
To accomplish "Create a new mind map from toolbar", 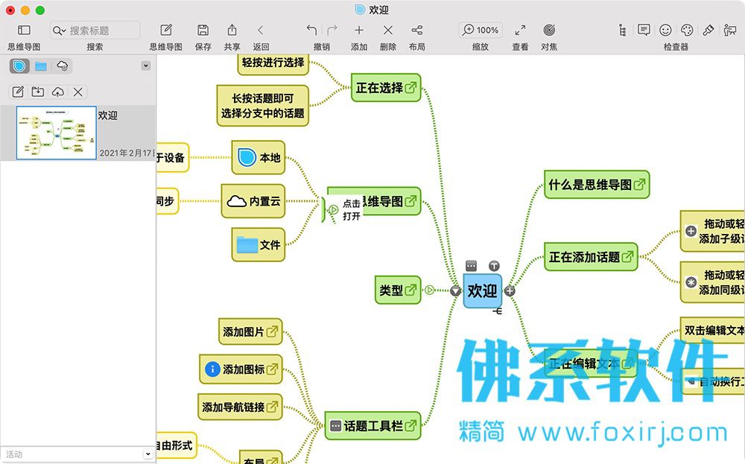I will (x=166, y=31).
